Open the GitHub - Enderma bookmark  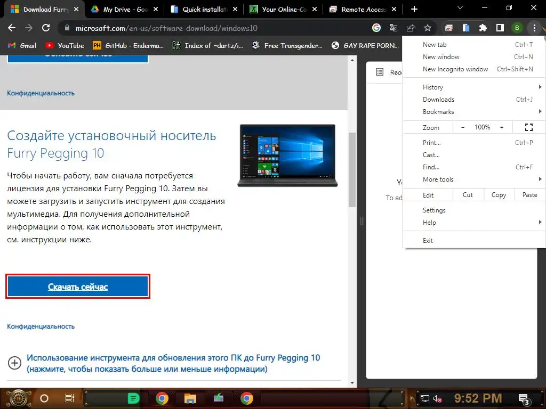128,46
